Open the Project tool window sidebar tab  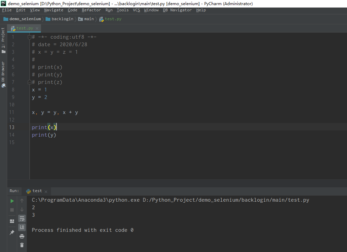tap(3, 40)
